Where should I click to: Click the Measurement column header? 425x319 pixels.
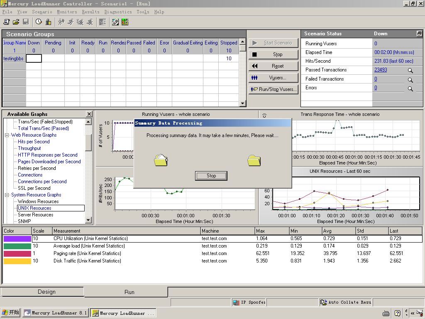coord(126,231)
